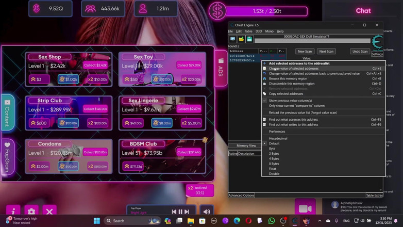Skip to previous track in player
This screenshot has height=227, width=403.
coord(174,212)
